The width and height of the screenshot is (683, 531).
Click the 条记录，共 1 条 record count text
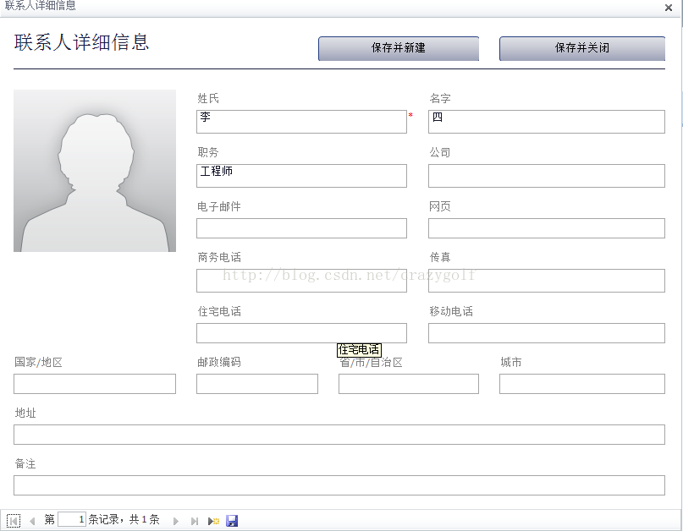124,519
